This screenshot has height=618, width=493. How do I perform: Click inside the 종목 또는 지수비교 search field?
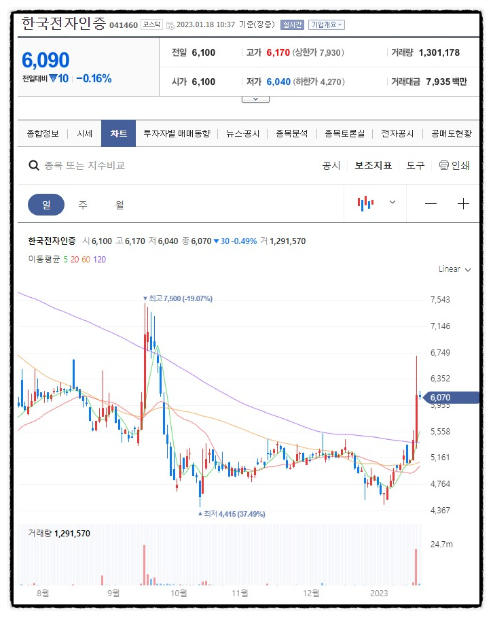pos(85,165)
